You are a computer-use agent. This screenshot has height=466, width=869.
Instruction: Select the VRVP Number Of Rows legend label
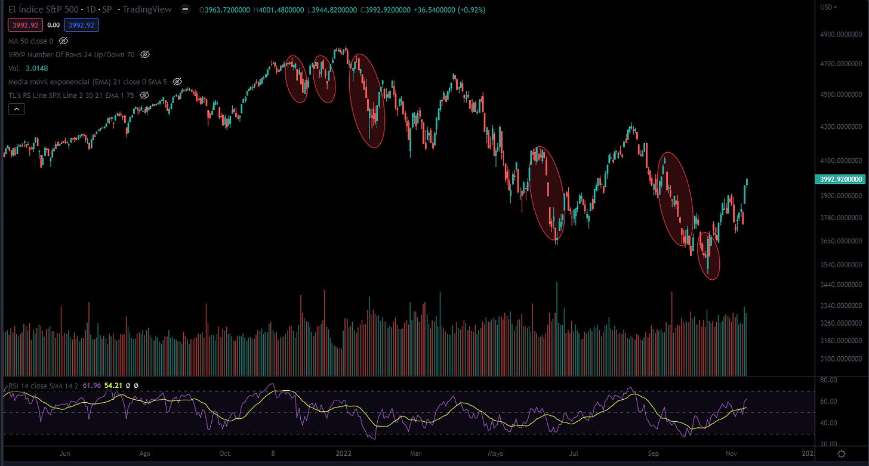tap(72, 54)
